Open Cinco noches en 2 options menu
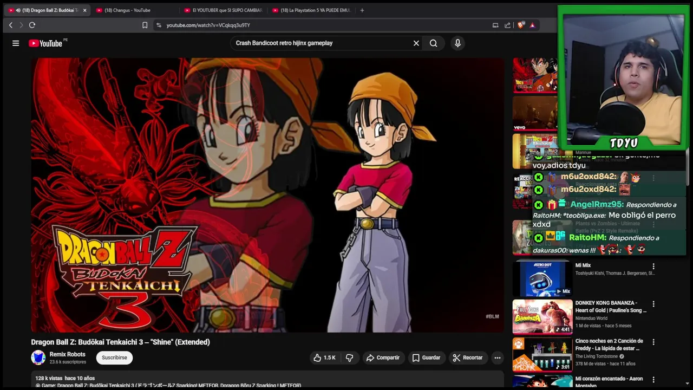The image size is (693, 390). (653, 342)
